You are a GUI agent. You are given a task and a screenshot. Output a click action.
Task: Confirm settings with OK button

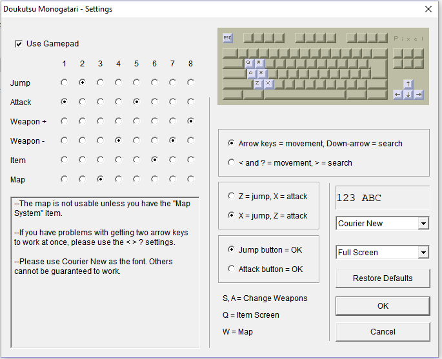(383, 306)
